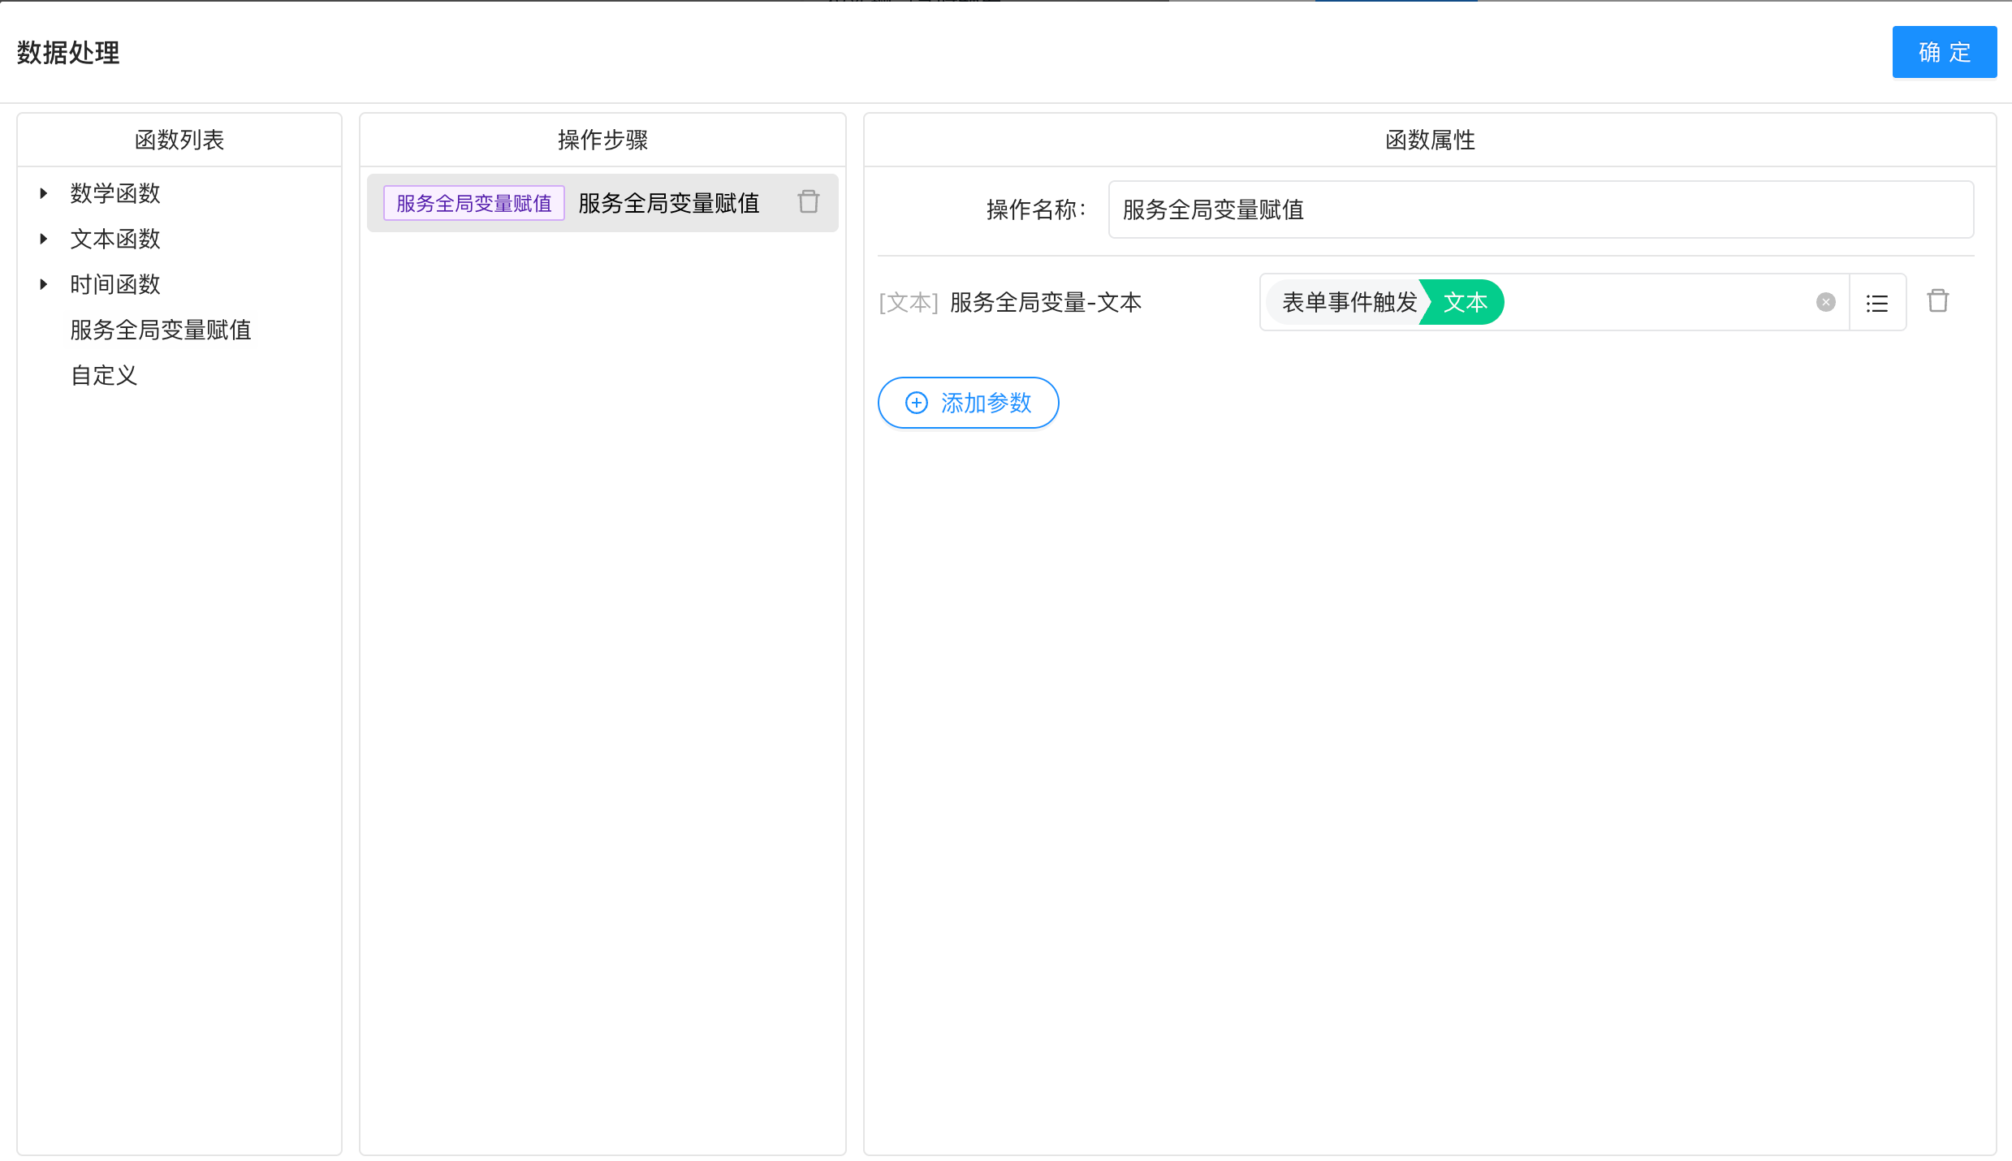The width and height of the screenshot is (2012, 1161).
Task: Open the variable list selector icon
Action: click(x=1876, y=303)
